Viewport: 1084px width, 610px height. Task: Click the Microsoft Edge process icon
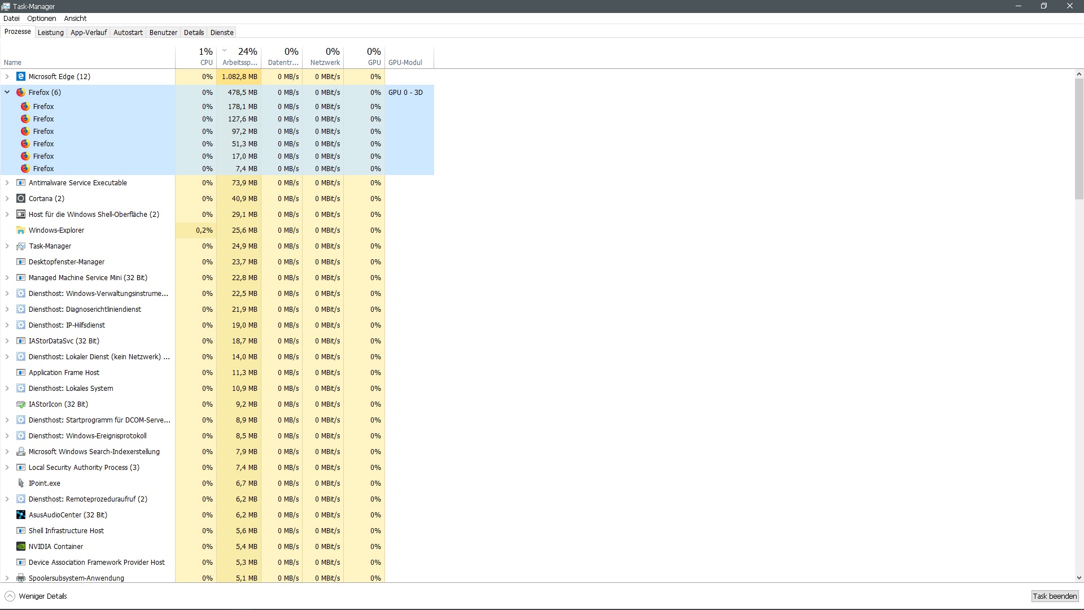(x=21, y=76)
